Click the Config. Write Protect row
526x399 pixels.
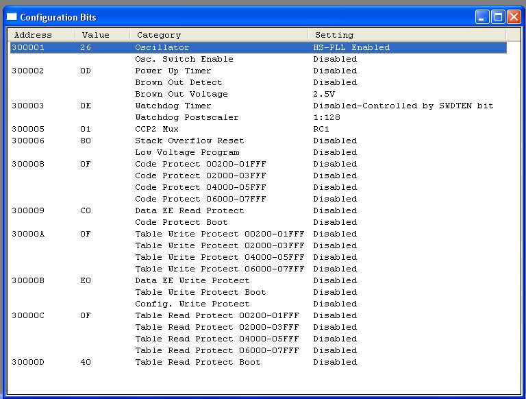[192, 304]
